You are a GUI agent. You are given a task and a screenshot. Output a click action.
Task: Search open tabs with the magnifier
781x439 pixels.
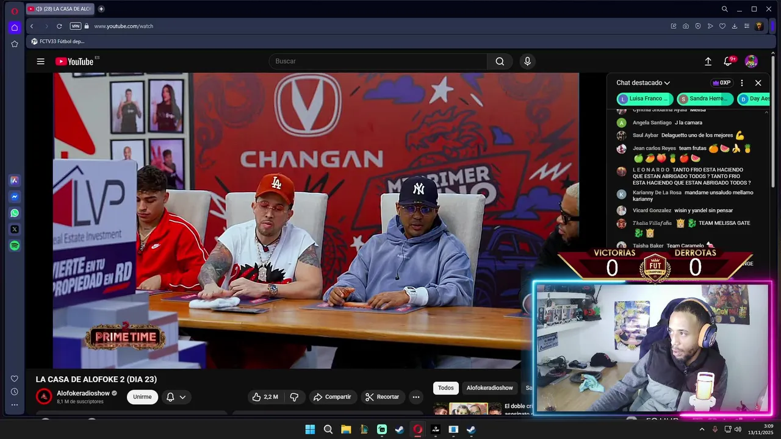tap(725, 9)
